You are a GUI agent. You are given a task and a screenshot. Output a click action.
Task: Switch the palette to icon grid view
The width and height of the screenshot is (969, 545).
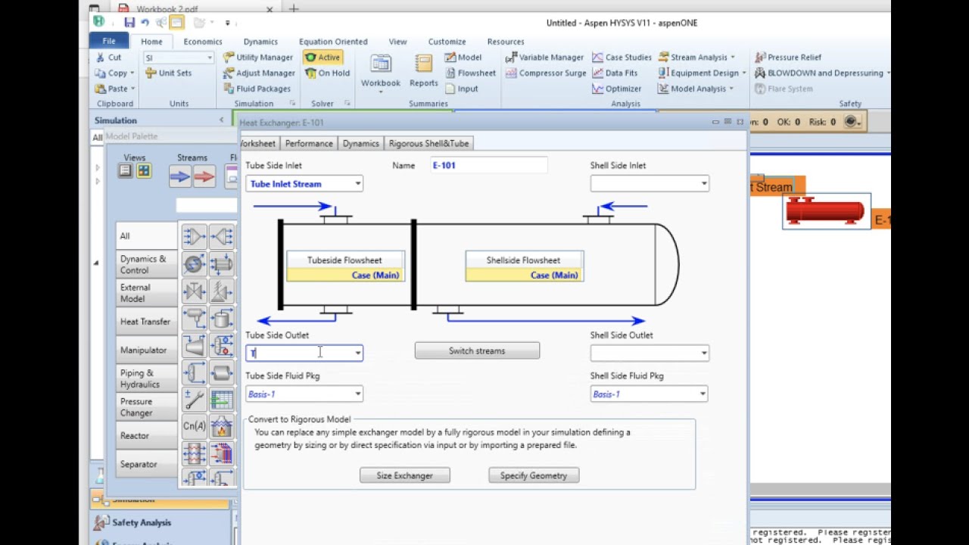click(x=143, y=171)
